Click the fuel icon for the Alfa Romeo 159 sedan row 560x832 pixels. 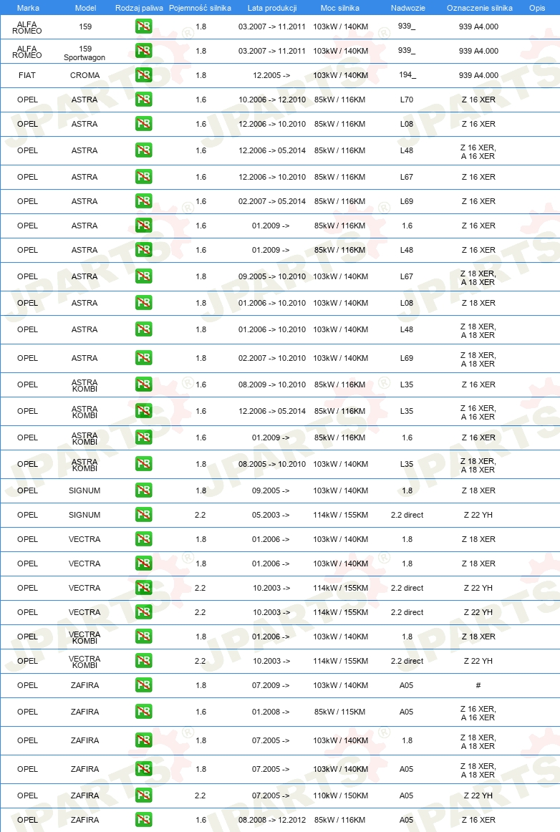pyautogui.click(x=143, y=26)
